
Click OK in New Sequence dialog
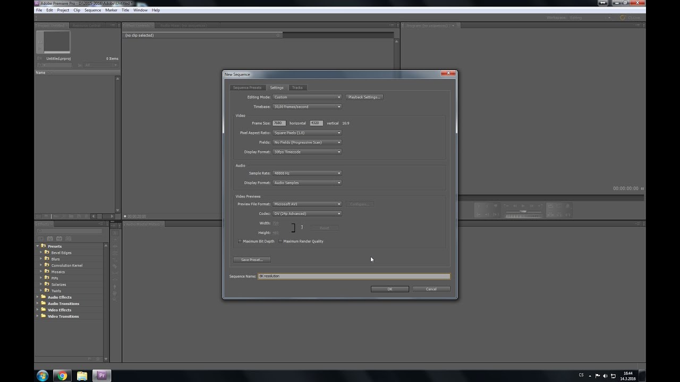tap(390, 289)
